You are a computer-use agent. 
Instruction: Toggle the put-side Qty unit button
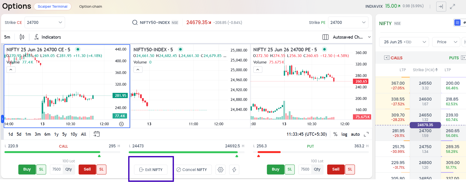[317, 169]
